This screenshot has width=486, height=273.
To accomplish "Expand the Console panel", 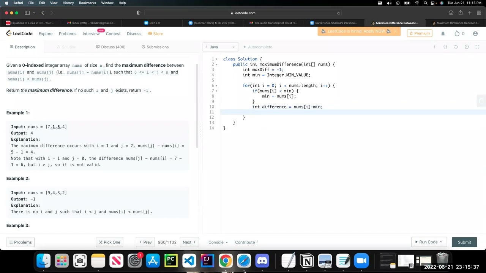I will [x=218, y=242].
